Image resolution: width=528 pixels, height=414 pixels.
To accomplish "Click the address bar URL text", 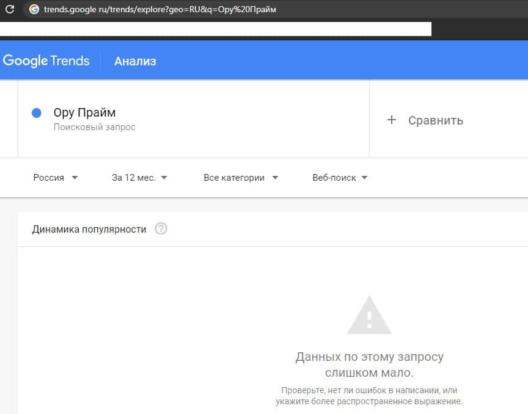I will click(160, 9).
